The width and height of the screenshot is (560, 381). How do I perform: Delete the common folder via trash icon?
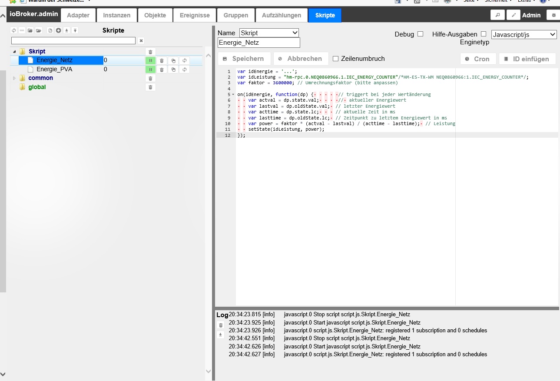(x=150, y=78)
